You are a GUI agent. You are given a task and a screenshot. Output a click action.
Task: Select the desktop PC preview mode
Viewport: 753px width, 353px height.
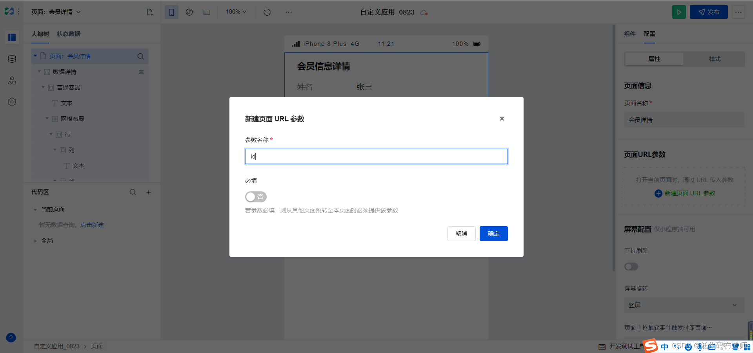pos(207,12)
